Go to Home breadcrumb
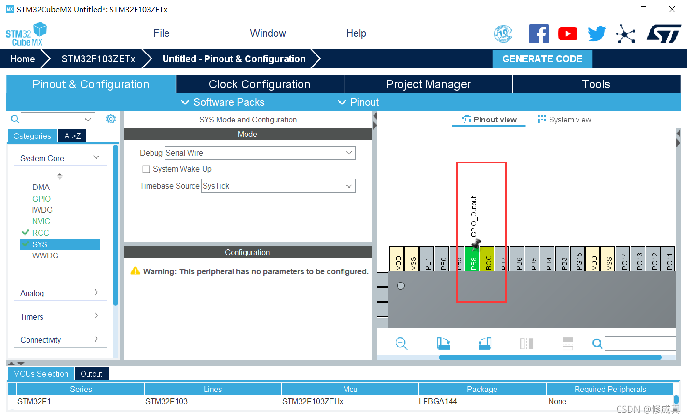 tap(23, 59)
